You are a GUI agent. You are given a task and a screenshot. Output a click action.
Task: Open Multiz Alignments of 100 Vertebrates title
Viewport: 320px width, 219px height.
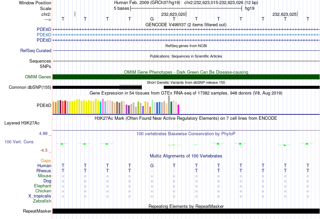(x=186, y=156)
